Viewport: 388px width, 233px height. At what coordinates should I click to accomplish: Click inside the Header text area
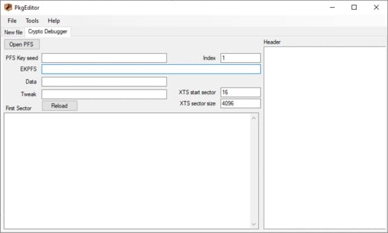(325, 137)
